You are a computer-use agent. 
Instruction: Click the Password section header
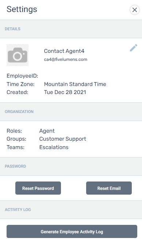pos(15,166)
